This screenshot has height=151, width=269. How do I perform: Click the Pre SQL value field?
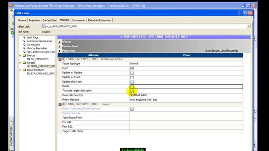coord(186,122)
